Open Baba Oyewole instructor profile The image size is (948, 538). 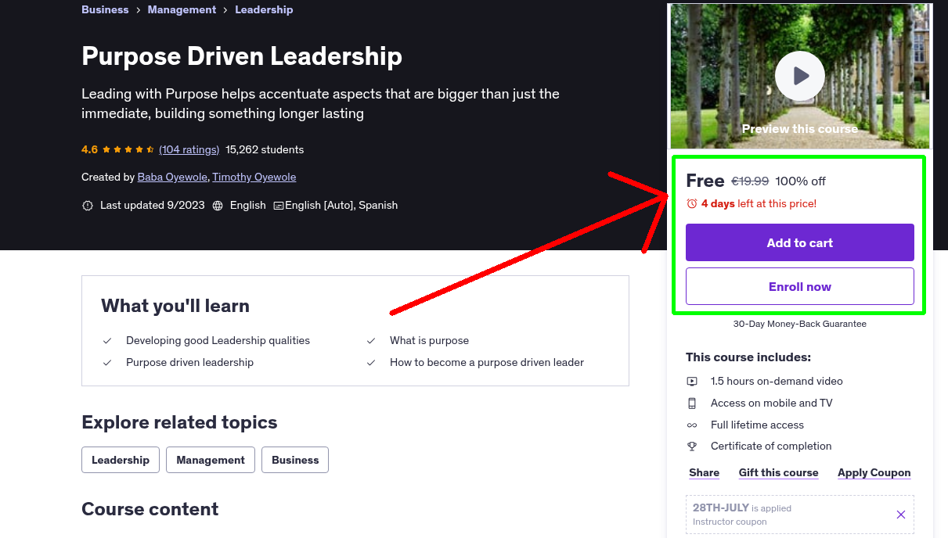point(172,178)
